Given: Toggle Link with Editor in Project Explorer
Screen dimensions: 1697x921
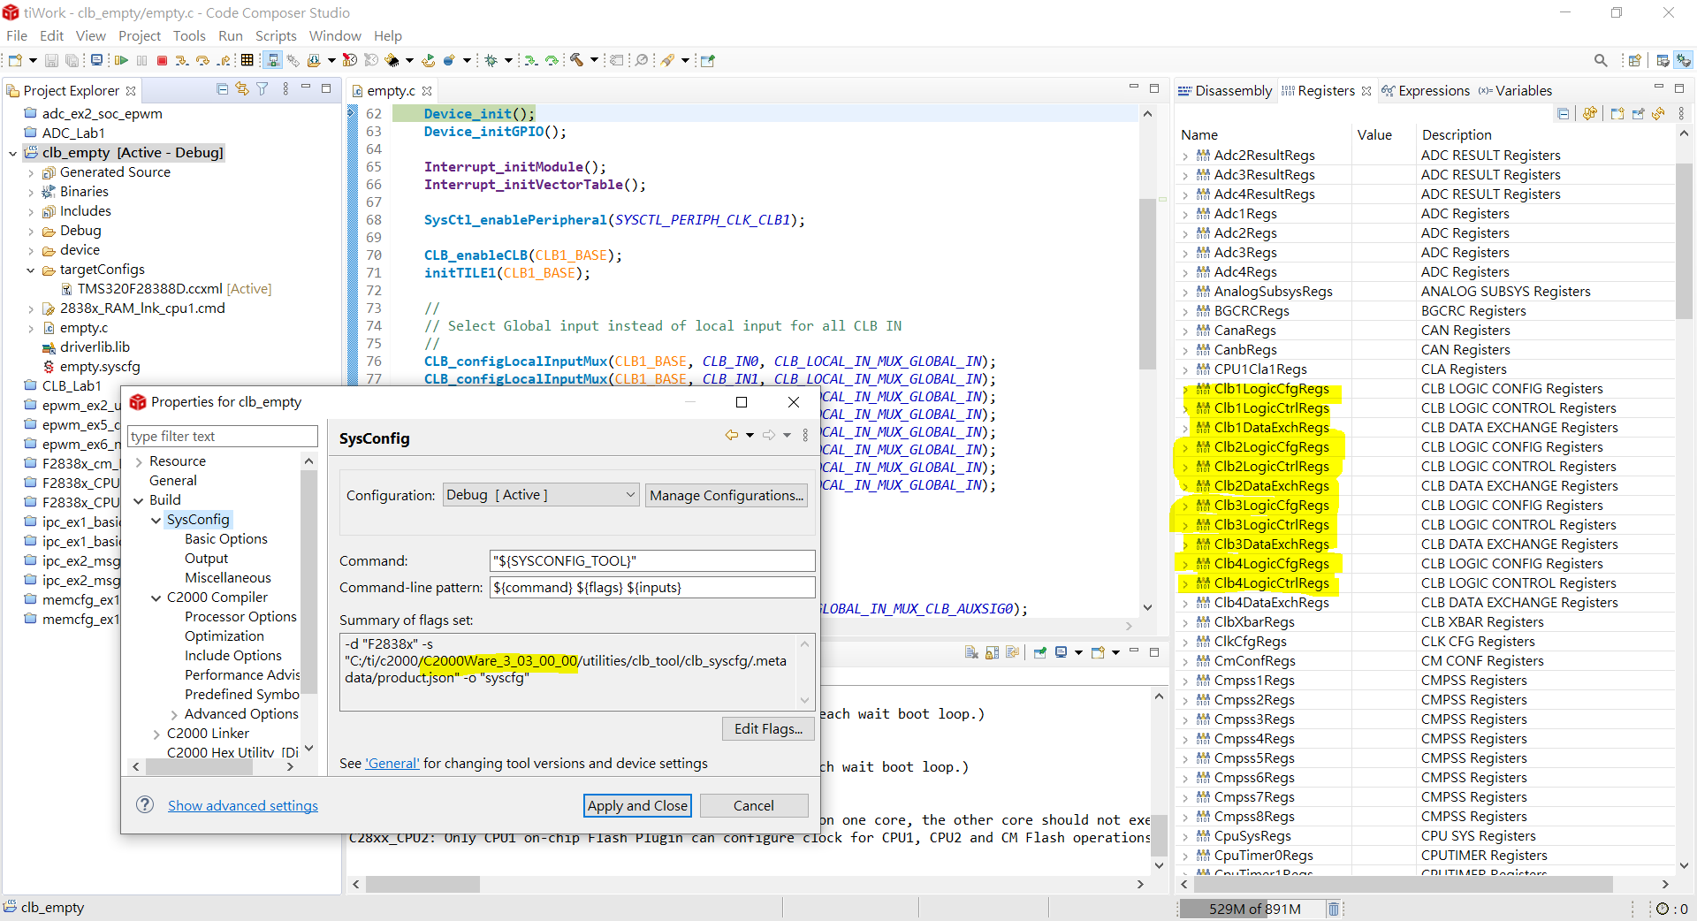Looking at the screenshot, I should 242,89.
